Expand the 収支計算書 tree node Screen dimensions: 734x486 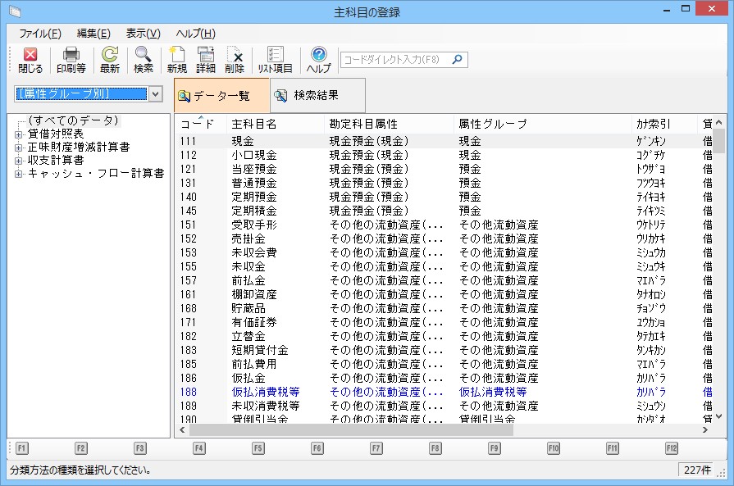coord(18,161)
